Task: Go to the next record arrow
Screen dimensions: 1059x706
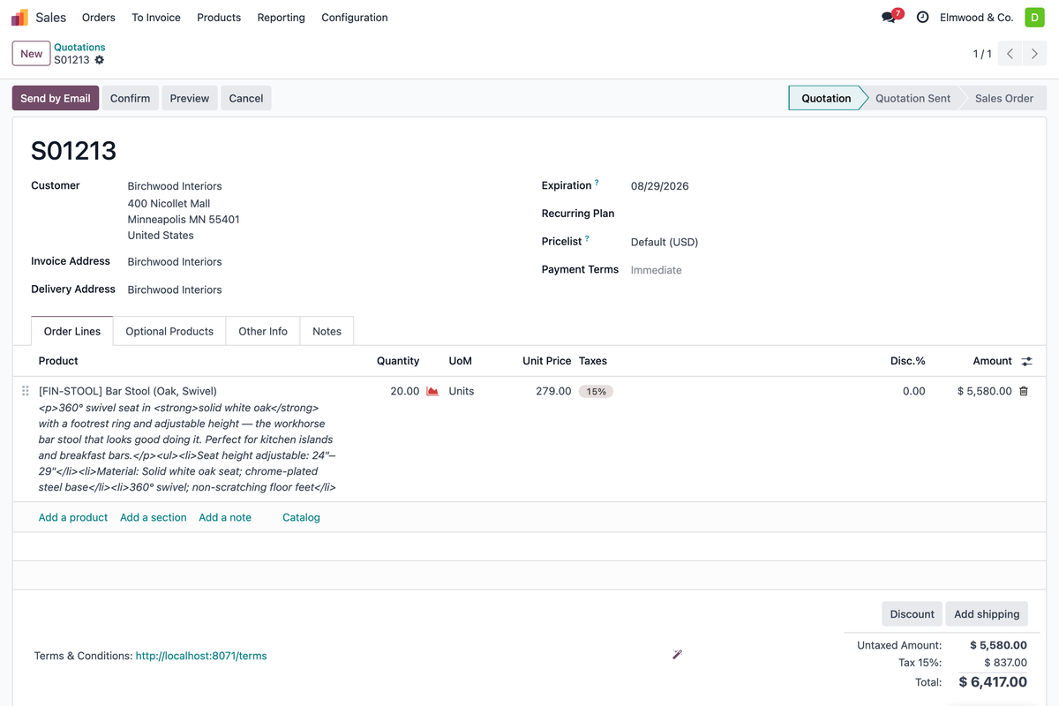Action: (x=1034, y=54)
